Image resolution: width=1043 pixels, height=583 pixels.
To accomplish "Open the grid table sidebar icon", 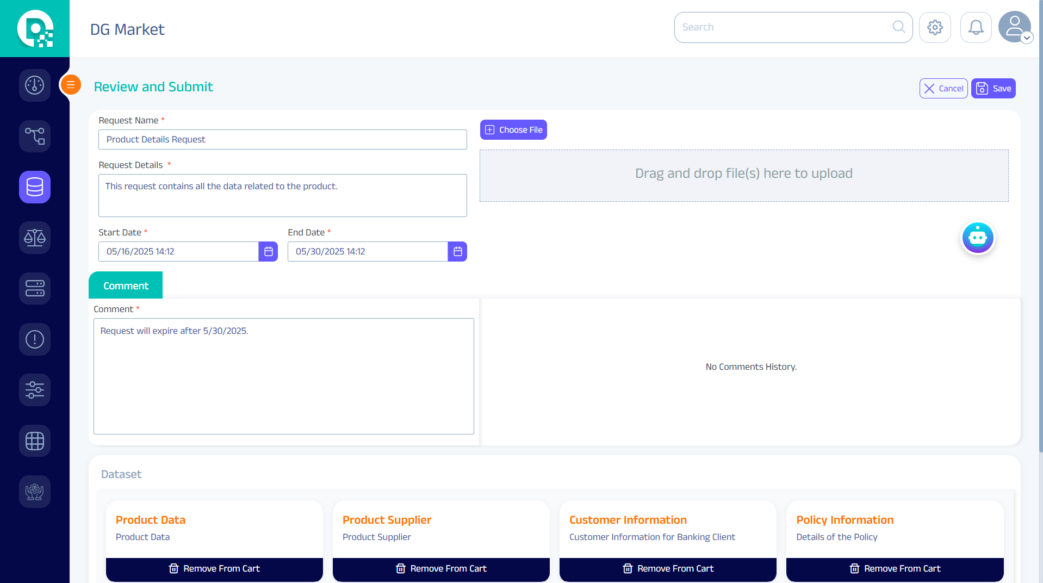I will [x=35, y=441].
